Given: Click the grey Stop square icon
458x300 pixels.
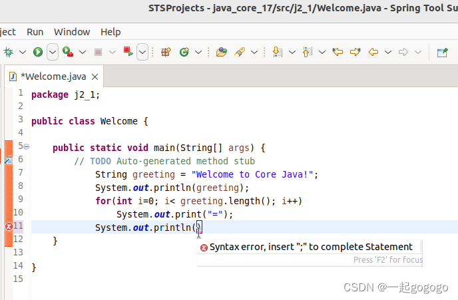Looking at the screenshot, I should pos(98,53).
